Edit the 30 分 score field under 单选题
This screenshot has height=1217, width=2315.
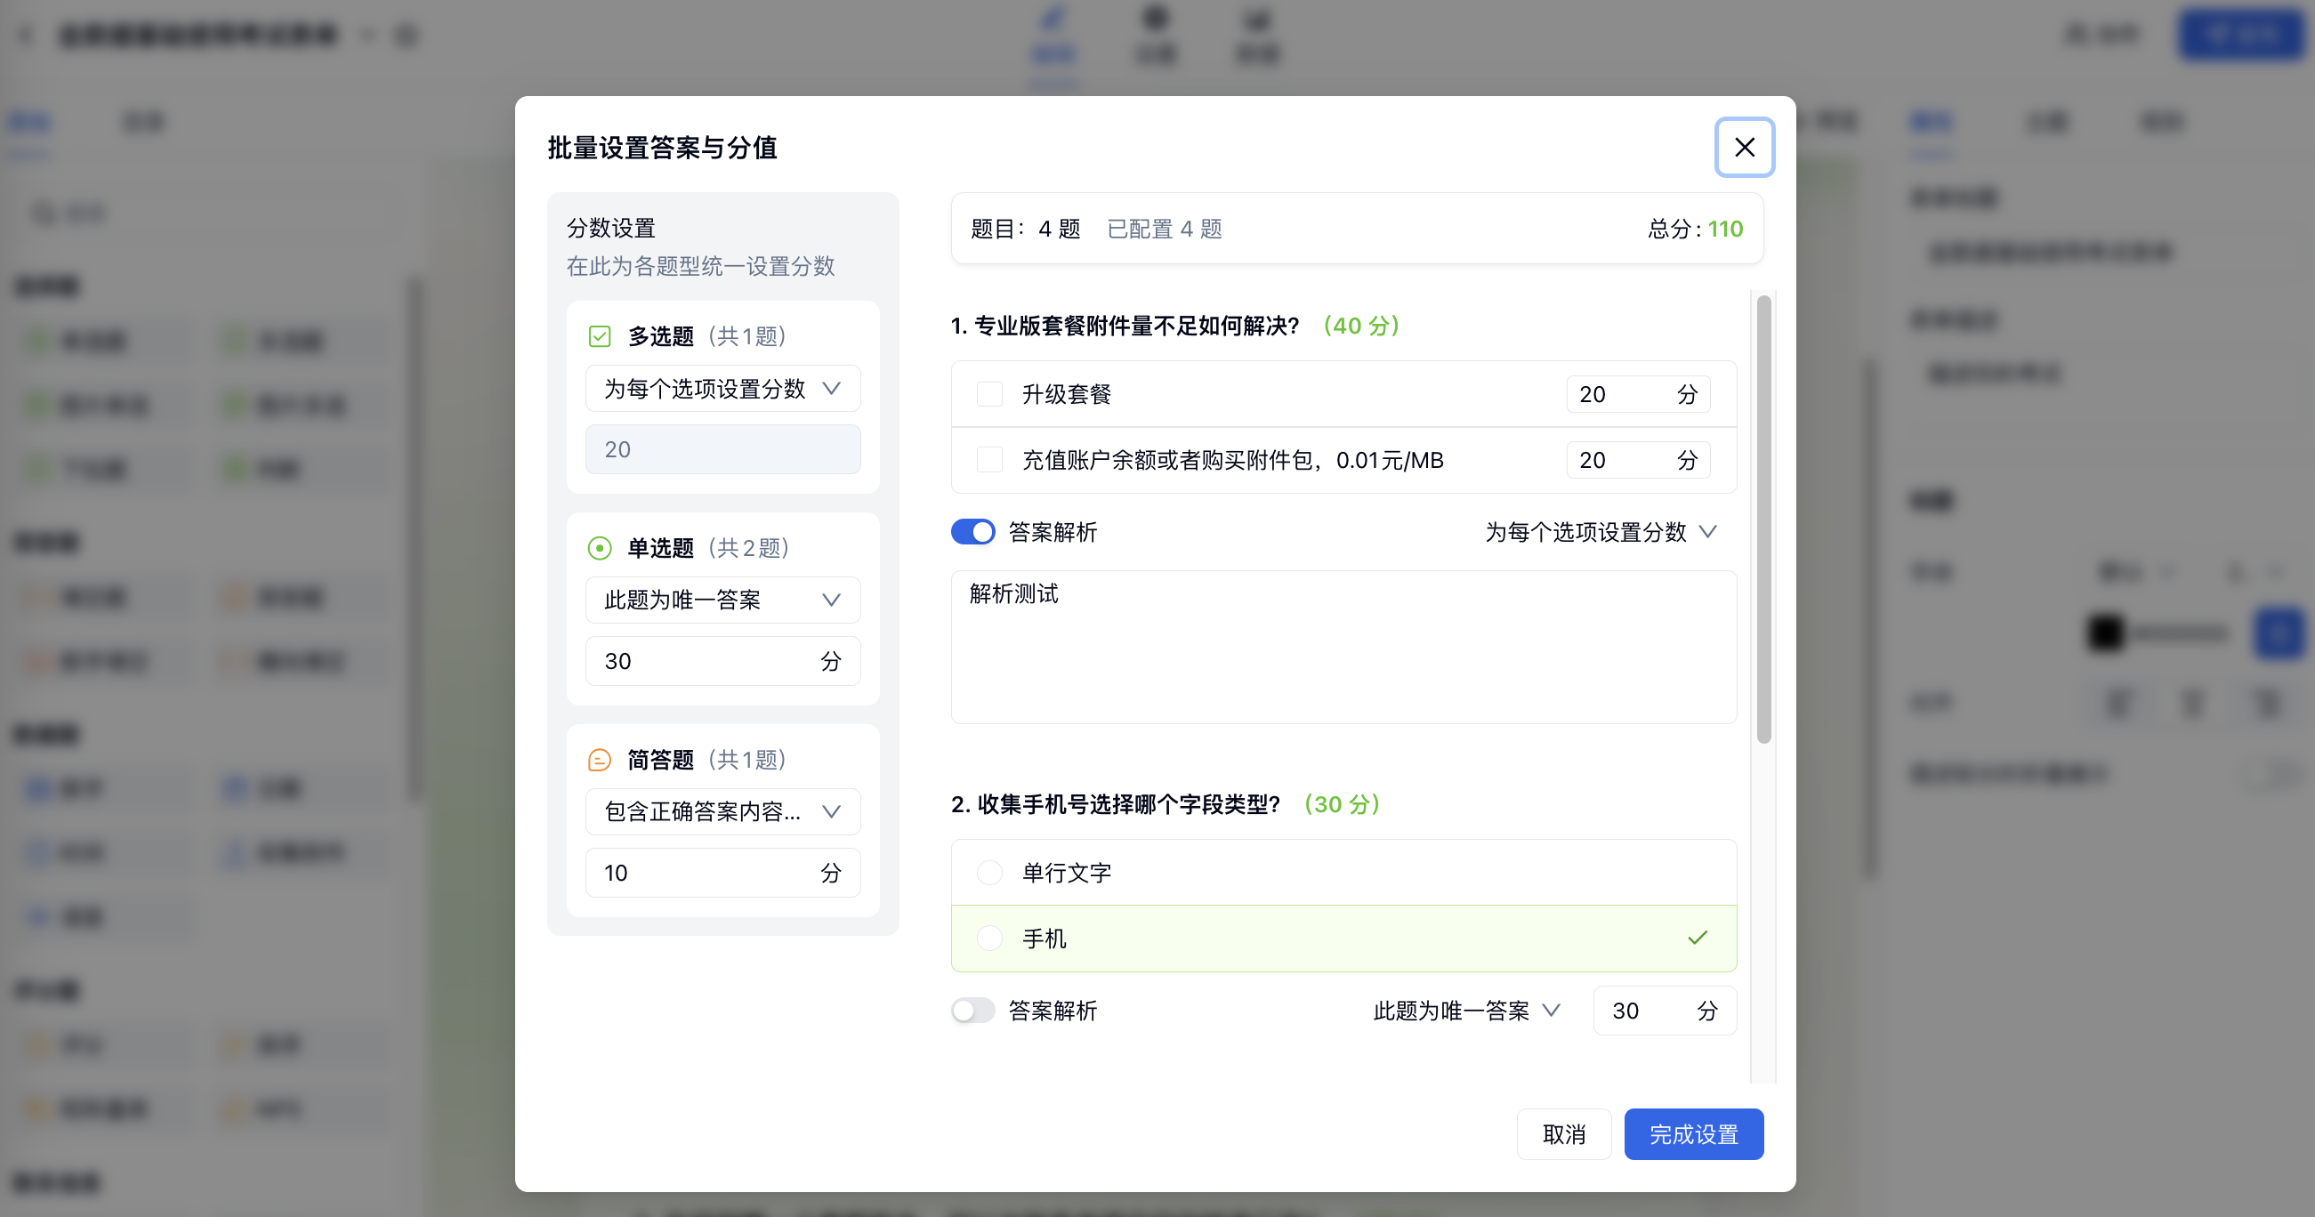722,661
